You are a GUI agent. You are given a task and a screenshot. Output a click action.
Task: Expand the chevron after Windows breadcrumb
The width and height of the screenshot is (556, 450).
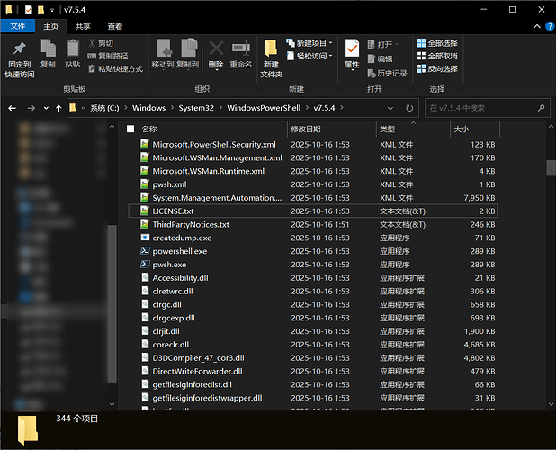(172, 108)
